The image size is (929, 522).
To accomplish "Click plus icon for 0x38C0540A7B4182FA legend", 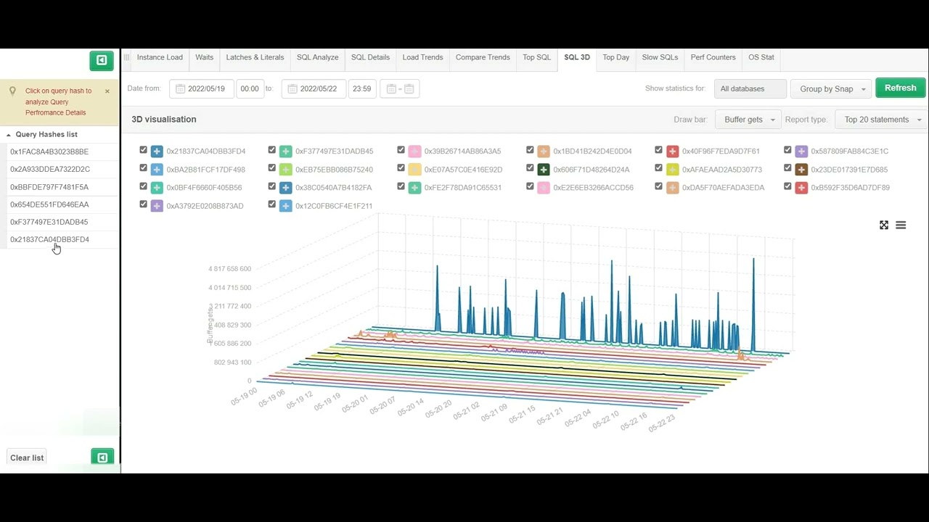I will click(x=285, y=188).
